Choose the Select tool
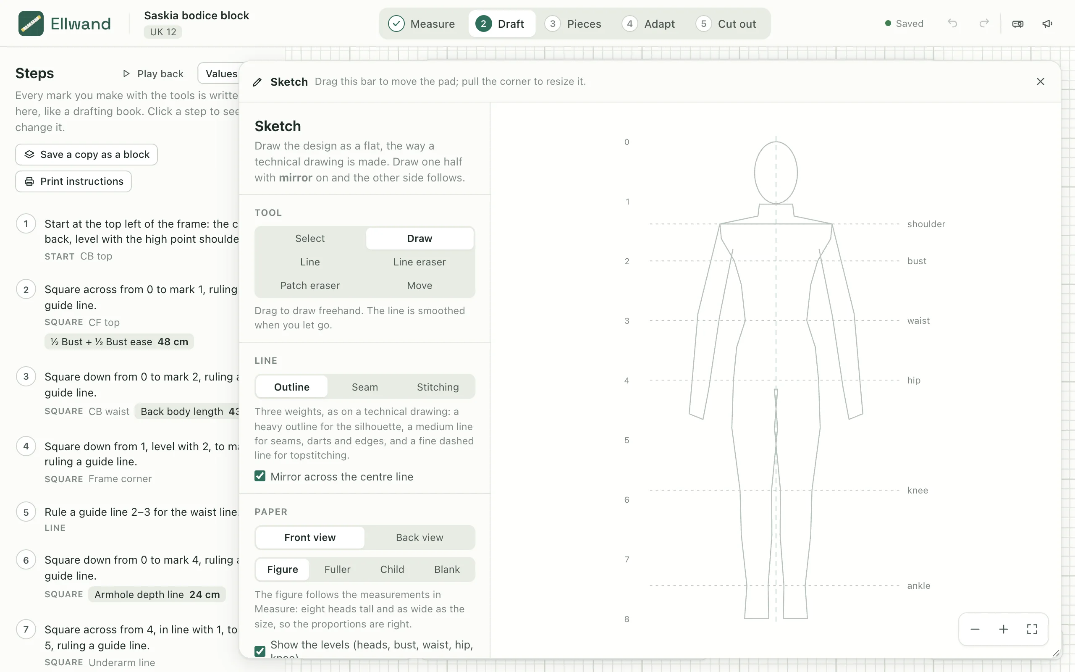Viewport: 1075px width, 672px height. coord(310,239)
